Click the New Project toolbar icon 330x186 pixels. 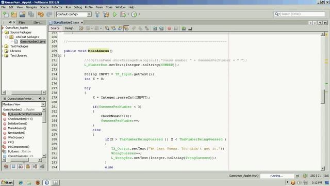[x=14, y=14]
